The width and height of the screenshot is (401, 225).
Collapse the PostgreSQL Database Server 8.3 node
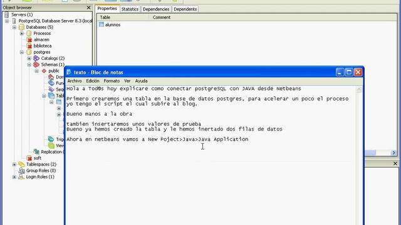[x=7, y=21]
